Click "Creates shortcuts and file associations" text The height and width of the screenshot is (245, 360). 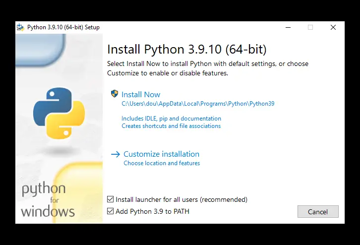[171, 126]
